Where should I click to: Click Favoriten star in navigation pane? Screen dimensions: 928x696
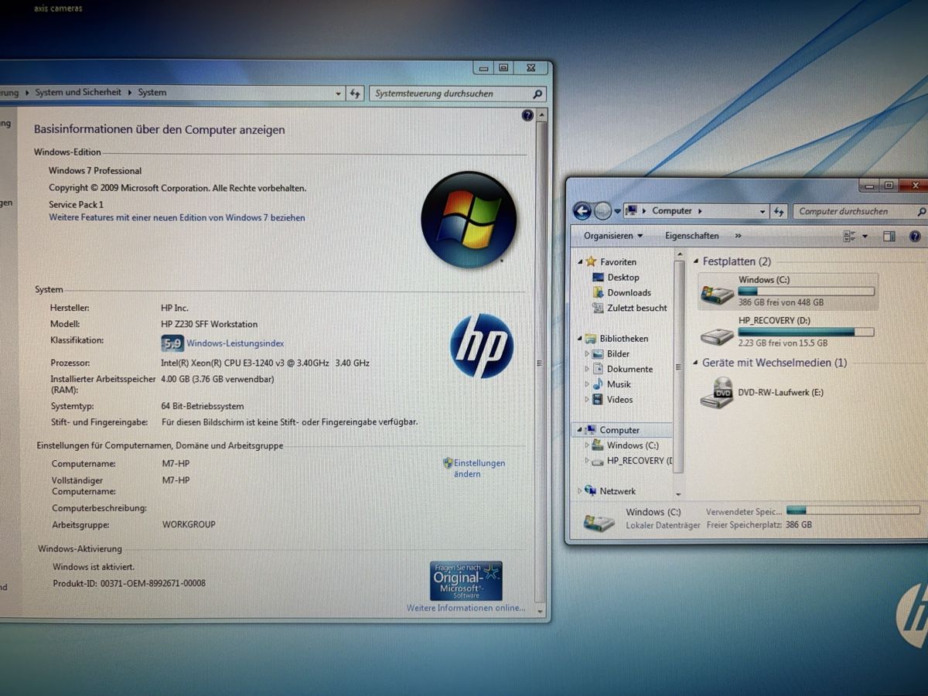[x=592, y=261]
